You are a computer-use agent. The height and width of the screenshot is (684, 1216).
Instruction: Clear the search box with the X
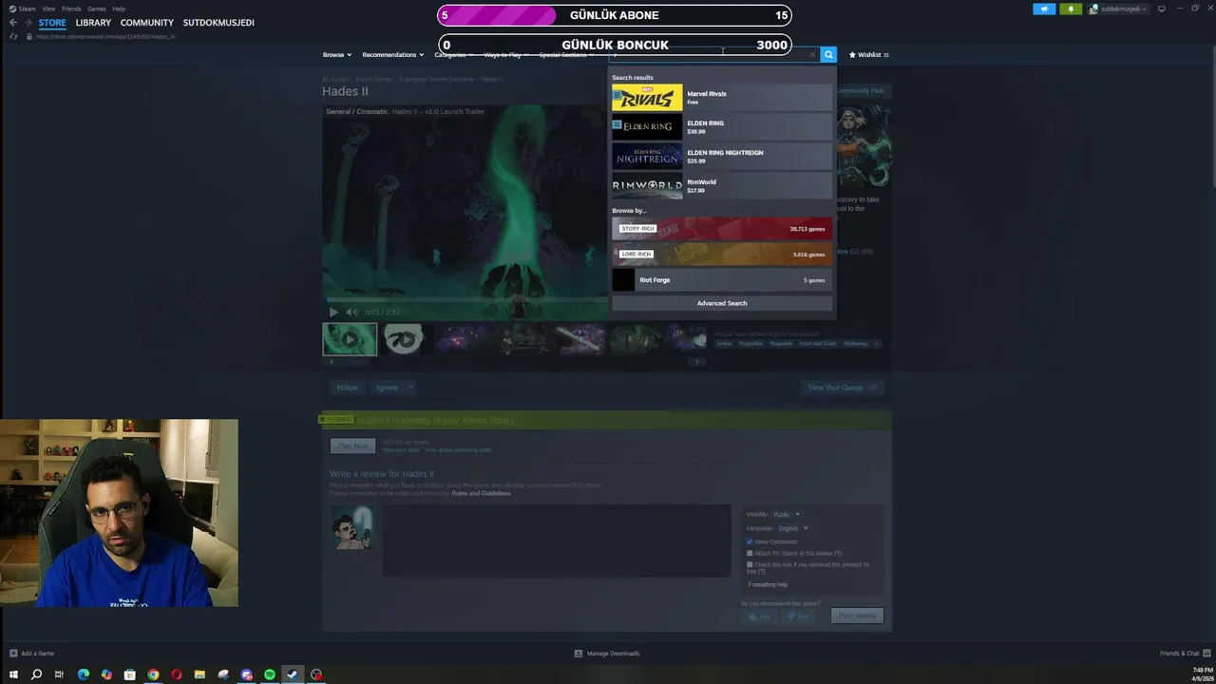(x=812, y=55)
